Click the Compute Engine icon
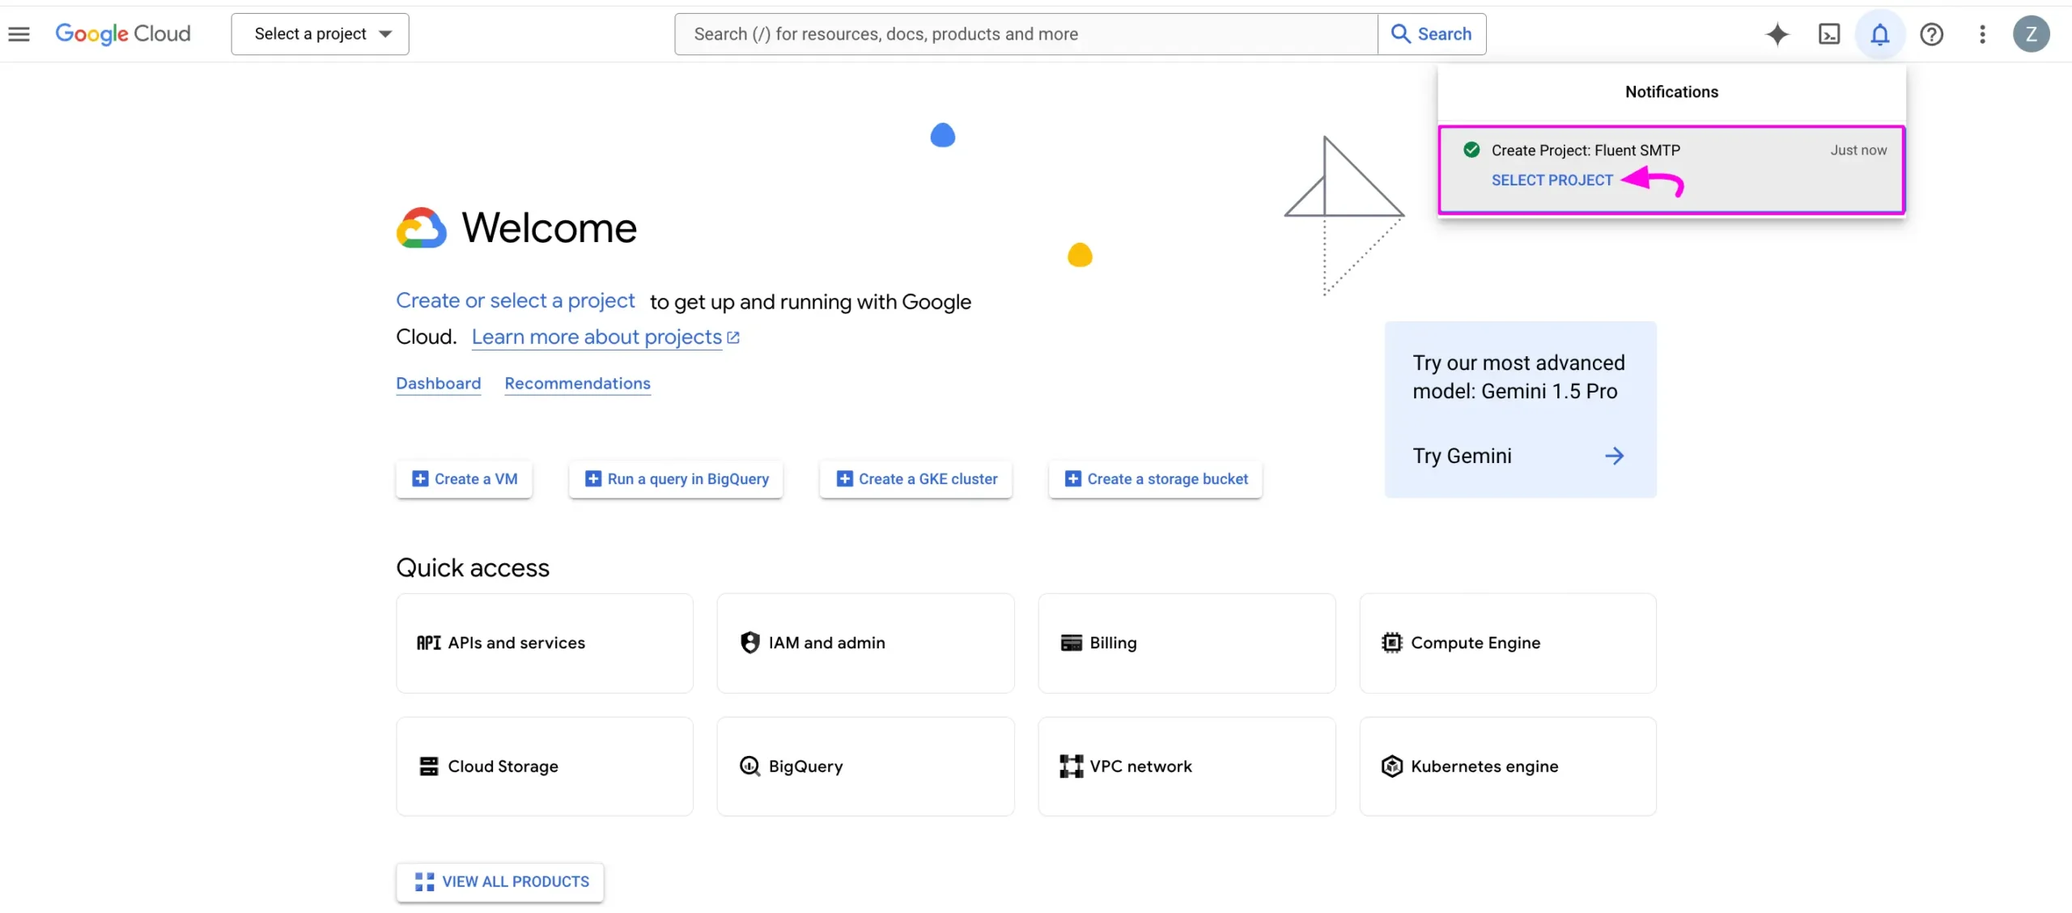Image resolution: width=2072 pixels, height=913 pixels. pos(1391,643)
